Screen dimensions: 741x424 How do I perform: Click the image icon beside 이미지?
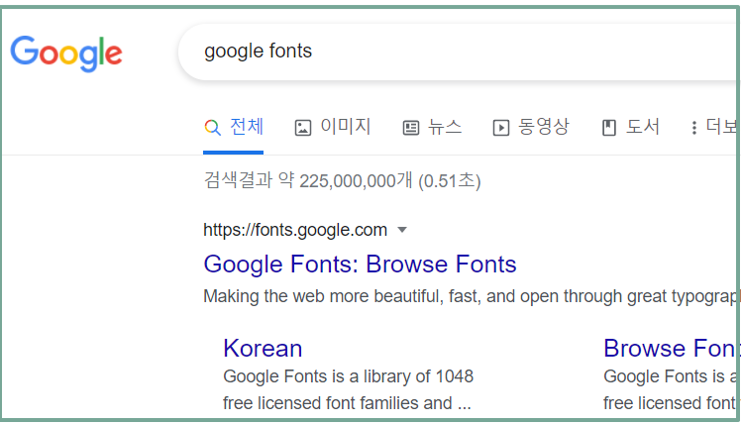pyautogui.click(x=303, y=128)
